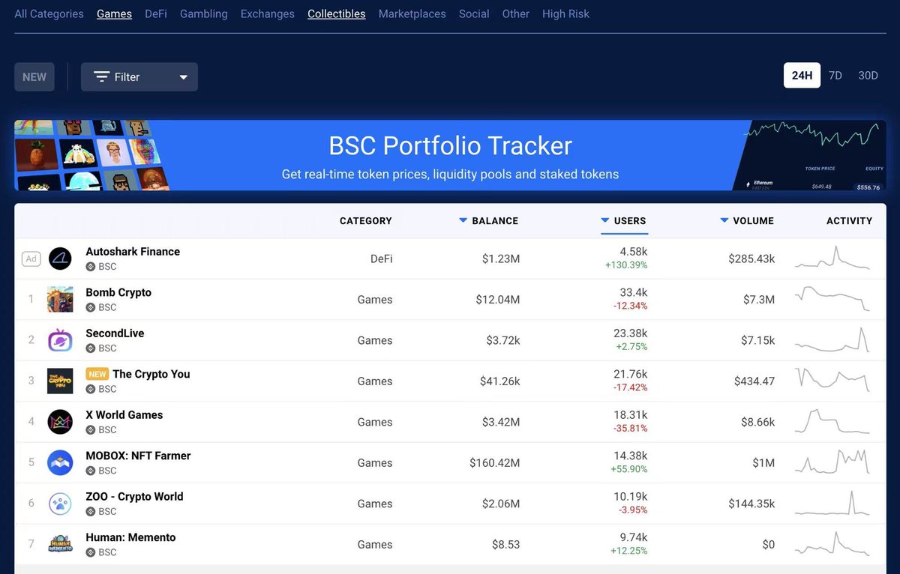Image resolution: width=900 pixels, height=574 pixels.
Task: Click the 23.38k users value for SecondLive
Action: [630, 333]
